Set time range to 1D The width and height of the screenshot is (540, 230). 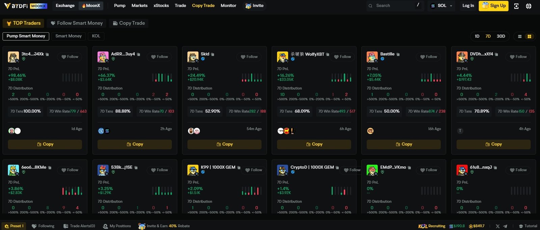pyautogui.click(x=477, y=36)
